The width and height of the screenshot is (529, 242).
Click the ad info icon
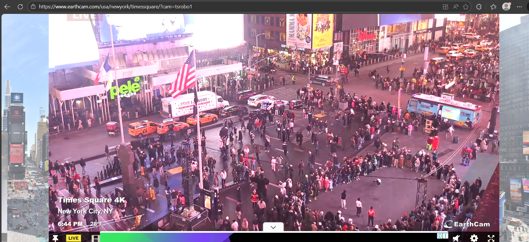pos(440,236)
